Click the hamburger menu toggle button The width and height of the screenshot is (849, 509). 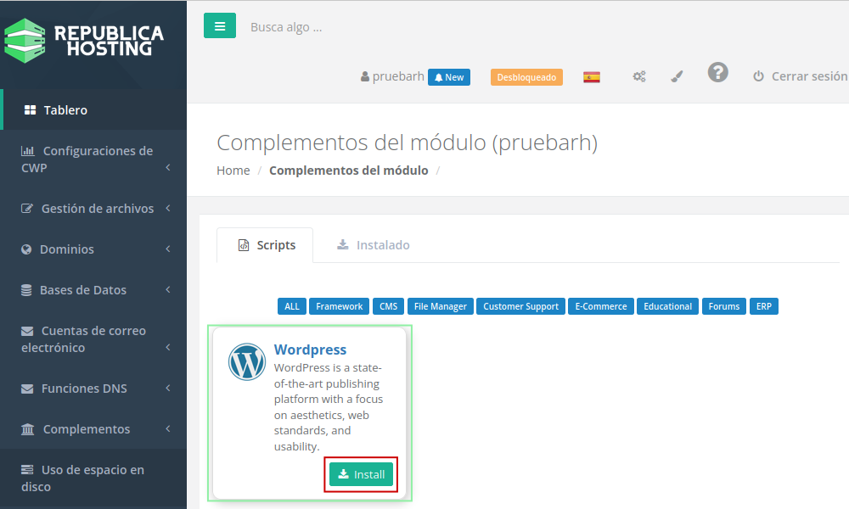219,26
